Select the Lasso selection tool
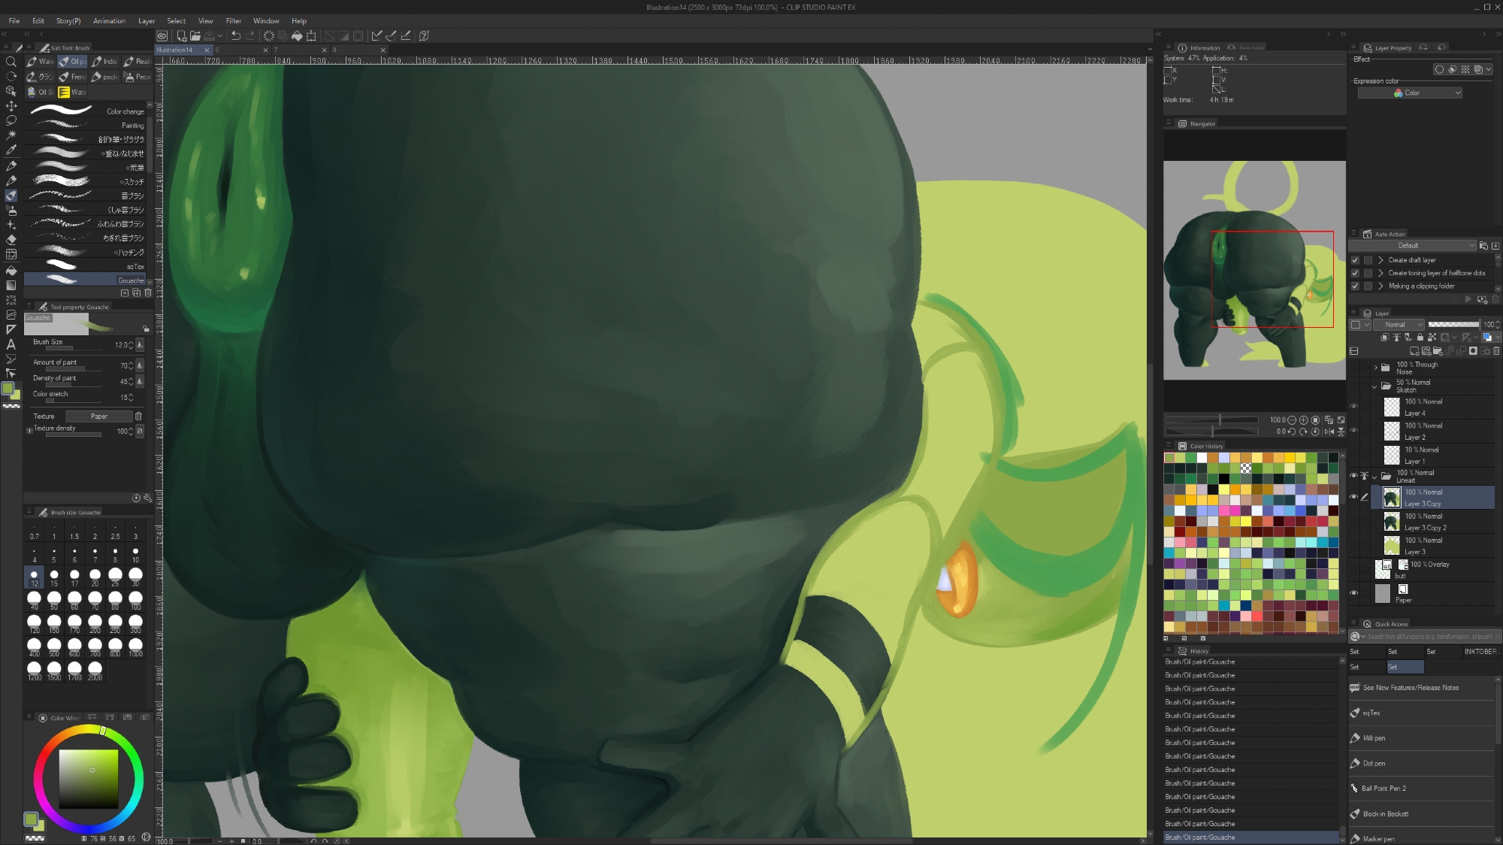 pyautogui.click(x=11, y=120)
